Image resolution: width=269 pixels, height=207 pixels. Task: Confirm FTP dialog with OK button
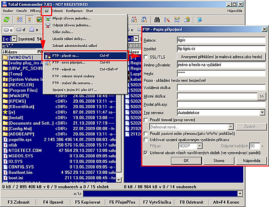(x=186, y=161)
